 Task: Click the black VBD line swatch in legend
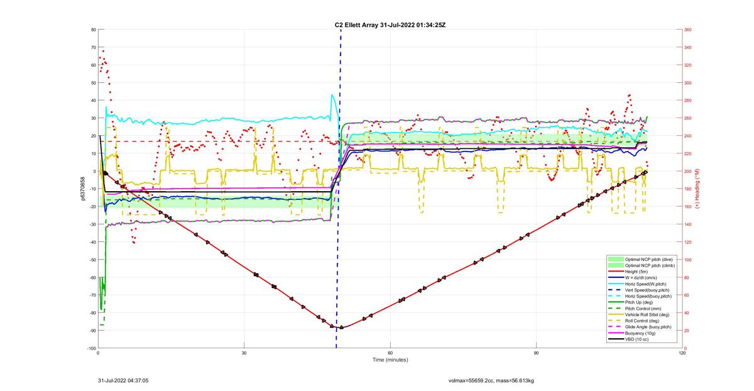pyautogui.click(x=616, y=339)
